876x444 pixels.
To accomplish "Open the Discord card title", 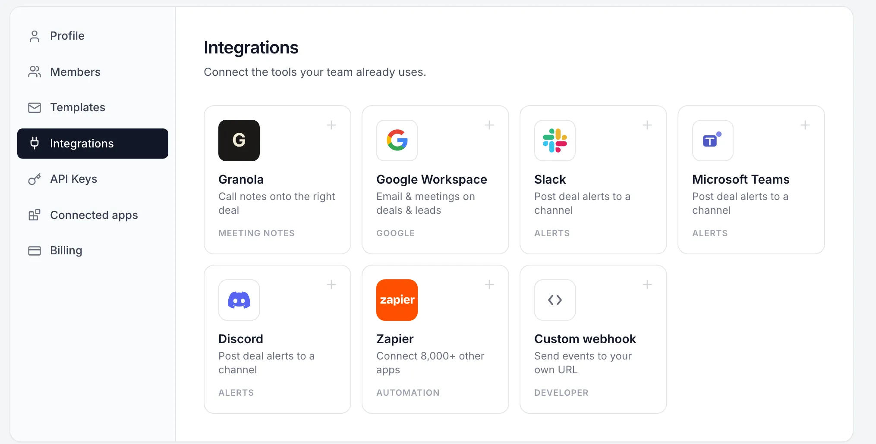I will (x=241, y=339).
